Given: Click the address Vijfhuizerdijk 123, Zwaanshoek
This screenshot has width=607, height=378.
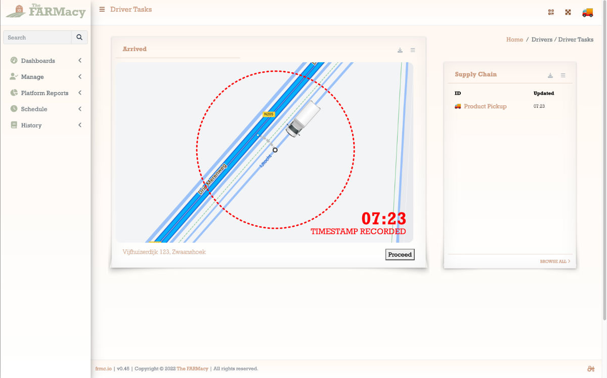Looking at the screenshot, I should click(164, 251).
